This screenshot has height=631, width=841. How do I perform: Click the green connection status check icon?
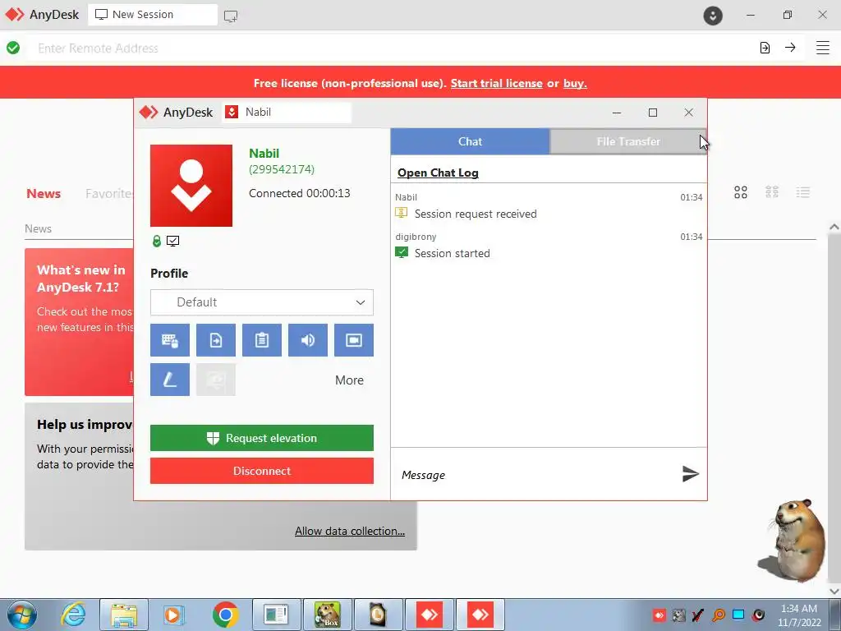click(13, 48)
